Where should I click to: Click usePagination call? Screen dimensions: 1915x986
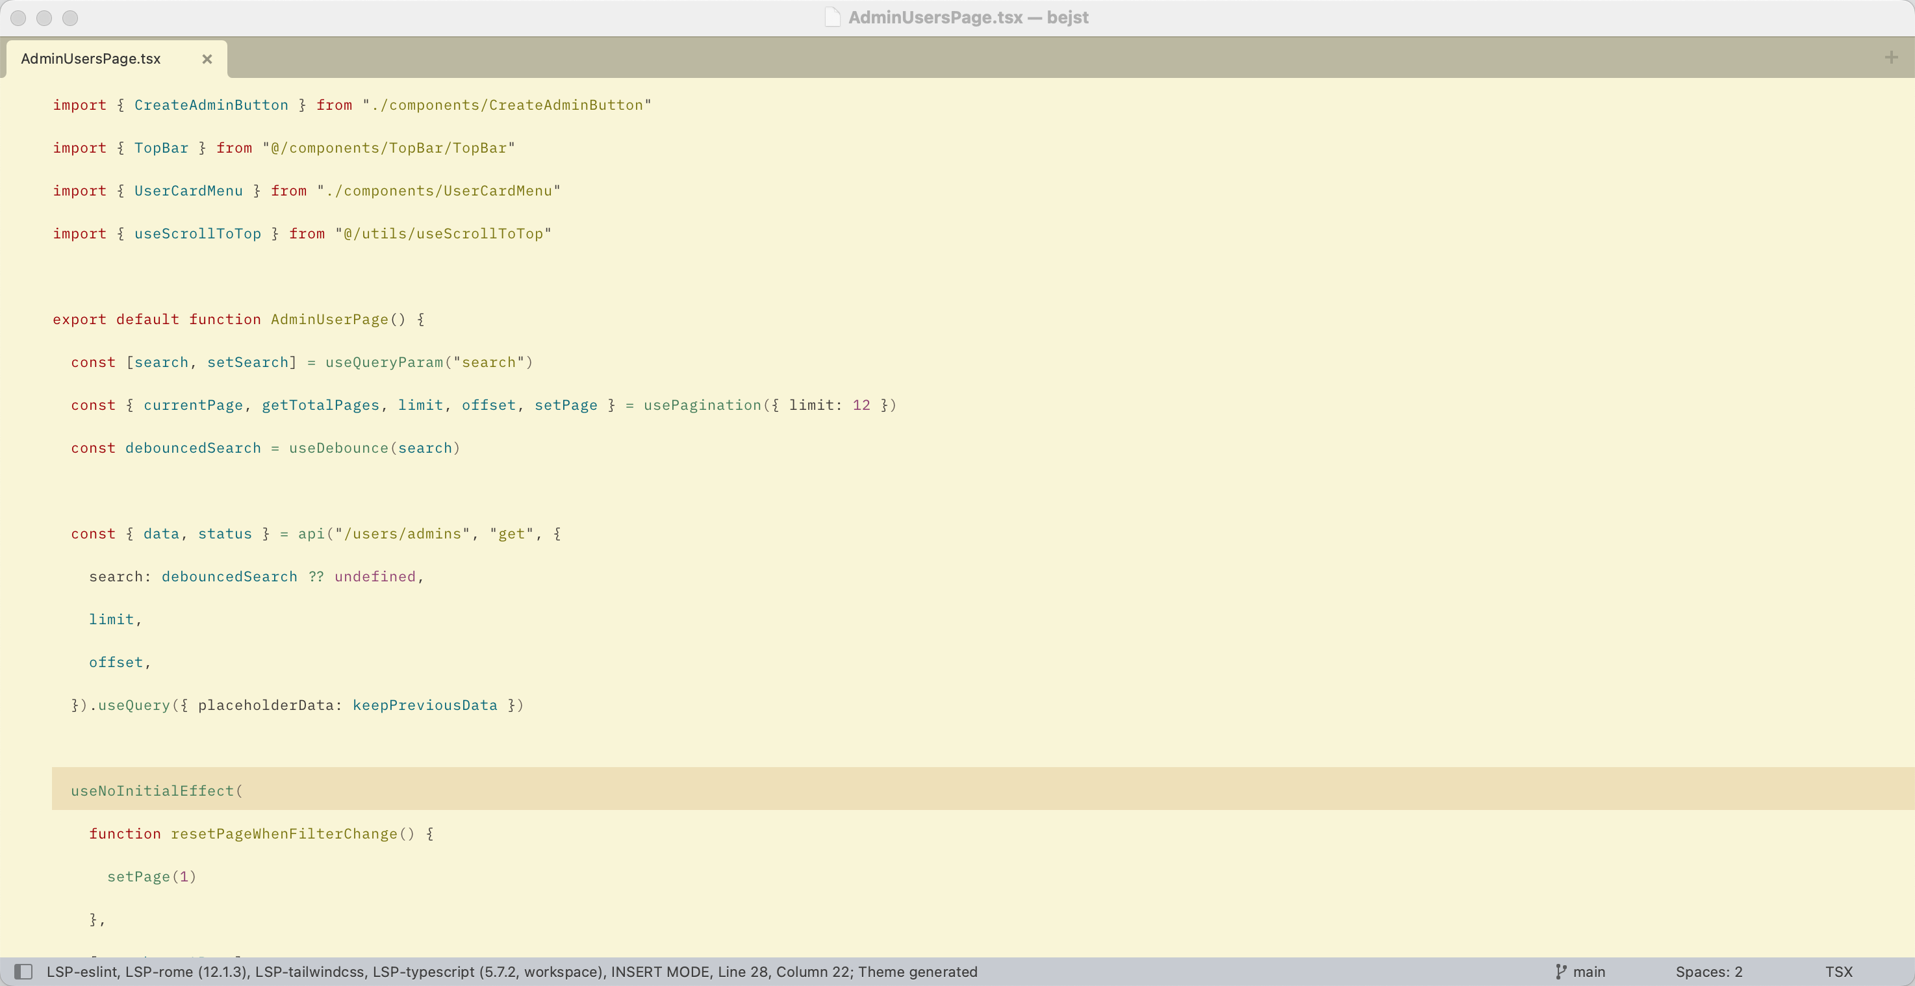(702, 405)
